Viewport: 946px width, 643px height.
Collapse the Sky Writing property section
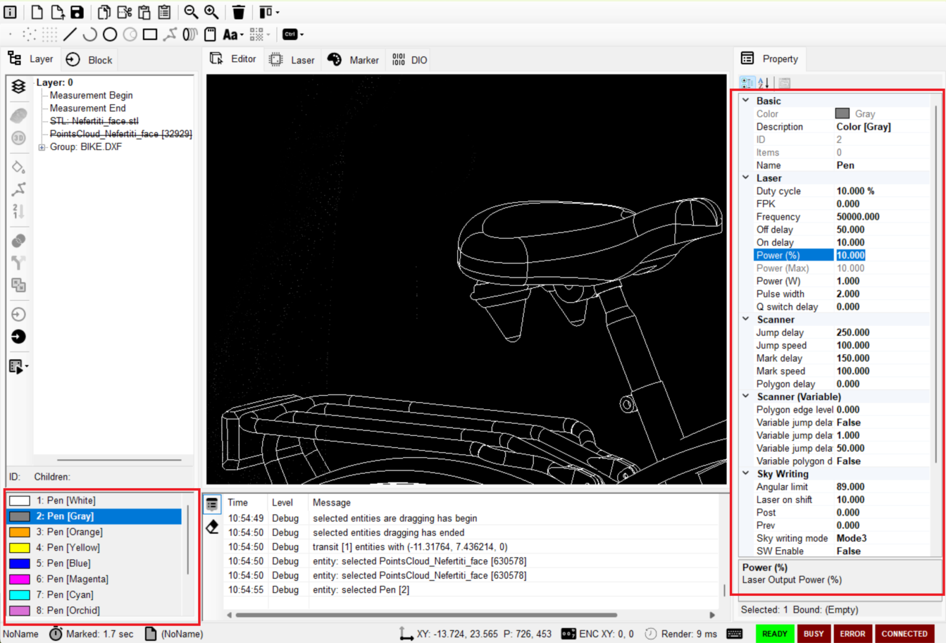pyautogui.click(x=746, y=473)
